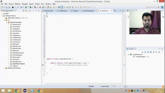Viewport: 165px width, 93px height.
Task: Click the Back navigation arrow icon
Action: coord(88,7)
